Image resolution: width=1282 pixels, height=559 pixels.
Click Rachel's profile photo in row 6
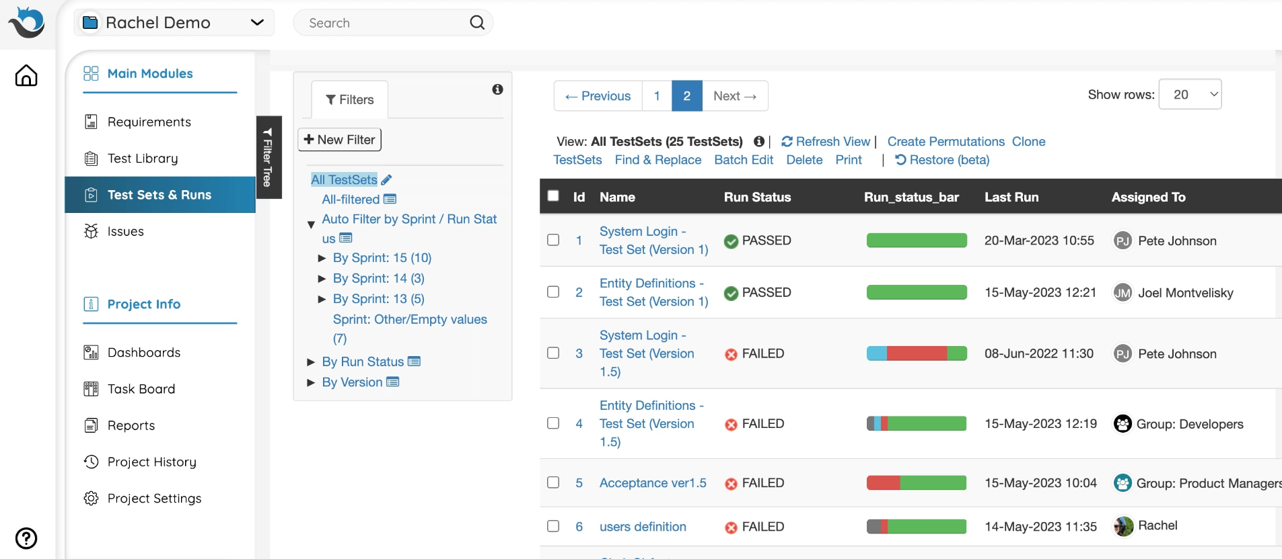click(1123, 526)
